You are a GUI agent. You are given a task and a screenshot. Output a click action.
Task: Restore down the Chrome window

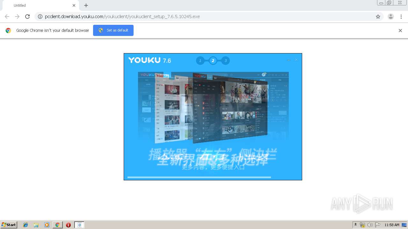(x=389, y=3)
